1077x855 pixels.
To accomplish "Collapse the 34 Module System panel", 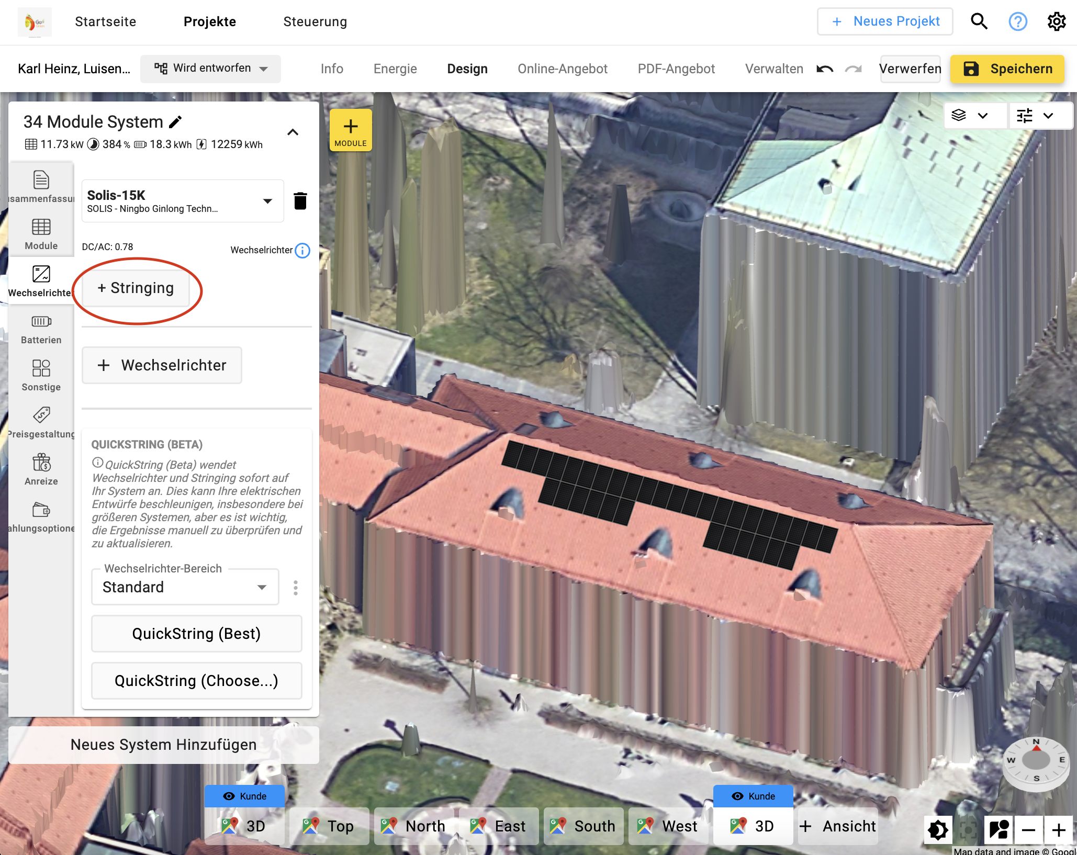I will tap(293, 132).
